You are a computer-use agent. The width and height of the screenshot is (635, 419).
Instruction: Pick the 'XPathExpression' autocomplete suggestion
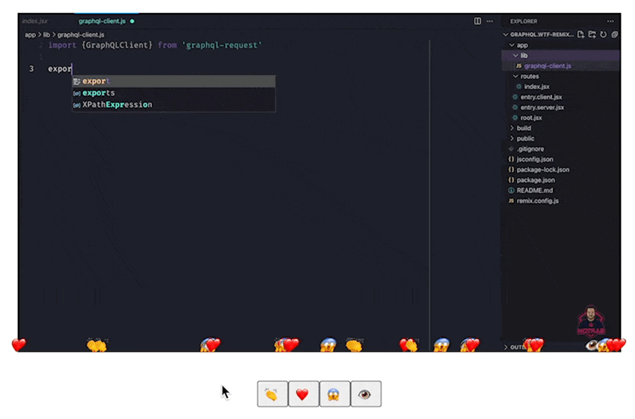pos(174,105)
